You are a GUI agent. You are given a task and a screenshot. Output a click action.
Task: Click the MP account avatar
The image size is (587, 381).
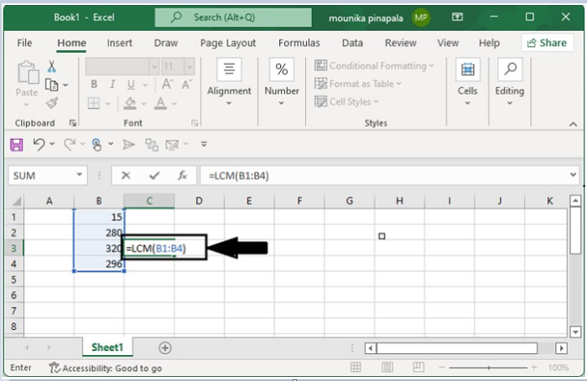point(421,18)
